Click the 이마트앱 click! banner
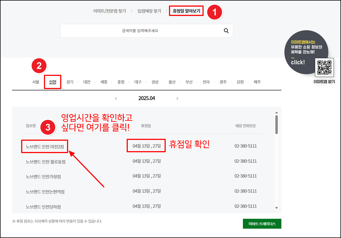 coord(306,52)
